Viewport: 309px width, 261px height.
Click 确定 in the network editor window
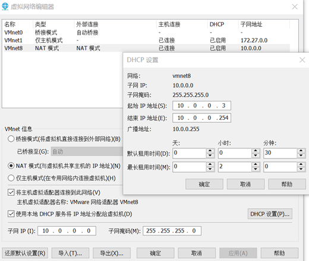155,253
